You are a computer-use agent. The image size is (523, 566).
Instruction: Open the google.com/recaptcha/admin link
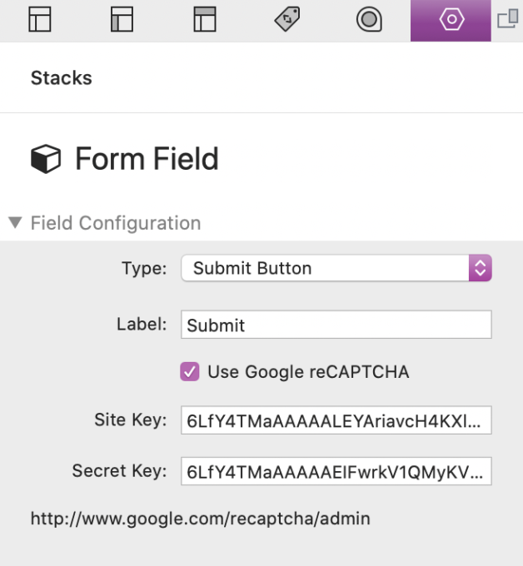coord(200,519)
